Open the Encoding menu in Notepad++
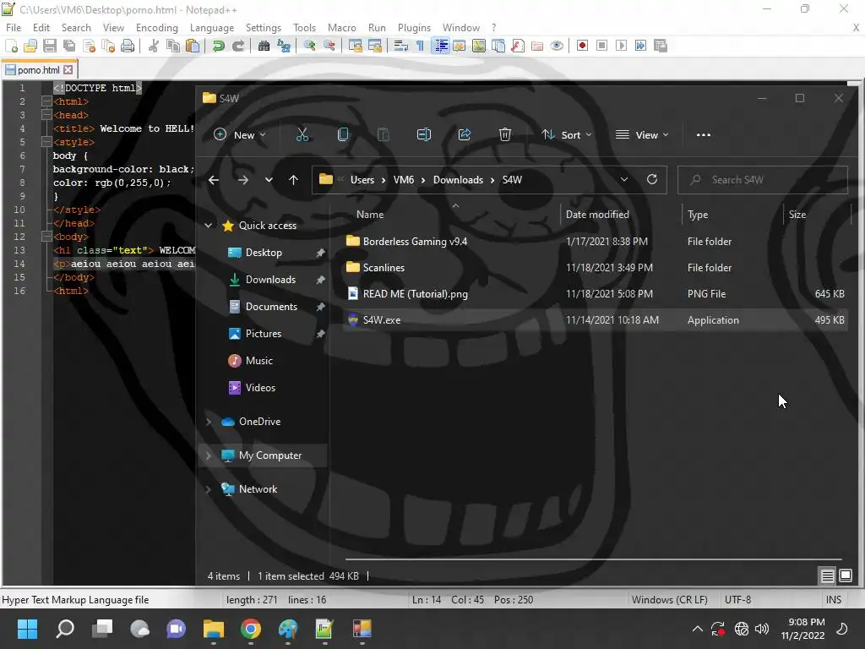 tap(156, 28)
